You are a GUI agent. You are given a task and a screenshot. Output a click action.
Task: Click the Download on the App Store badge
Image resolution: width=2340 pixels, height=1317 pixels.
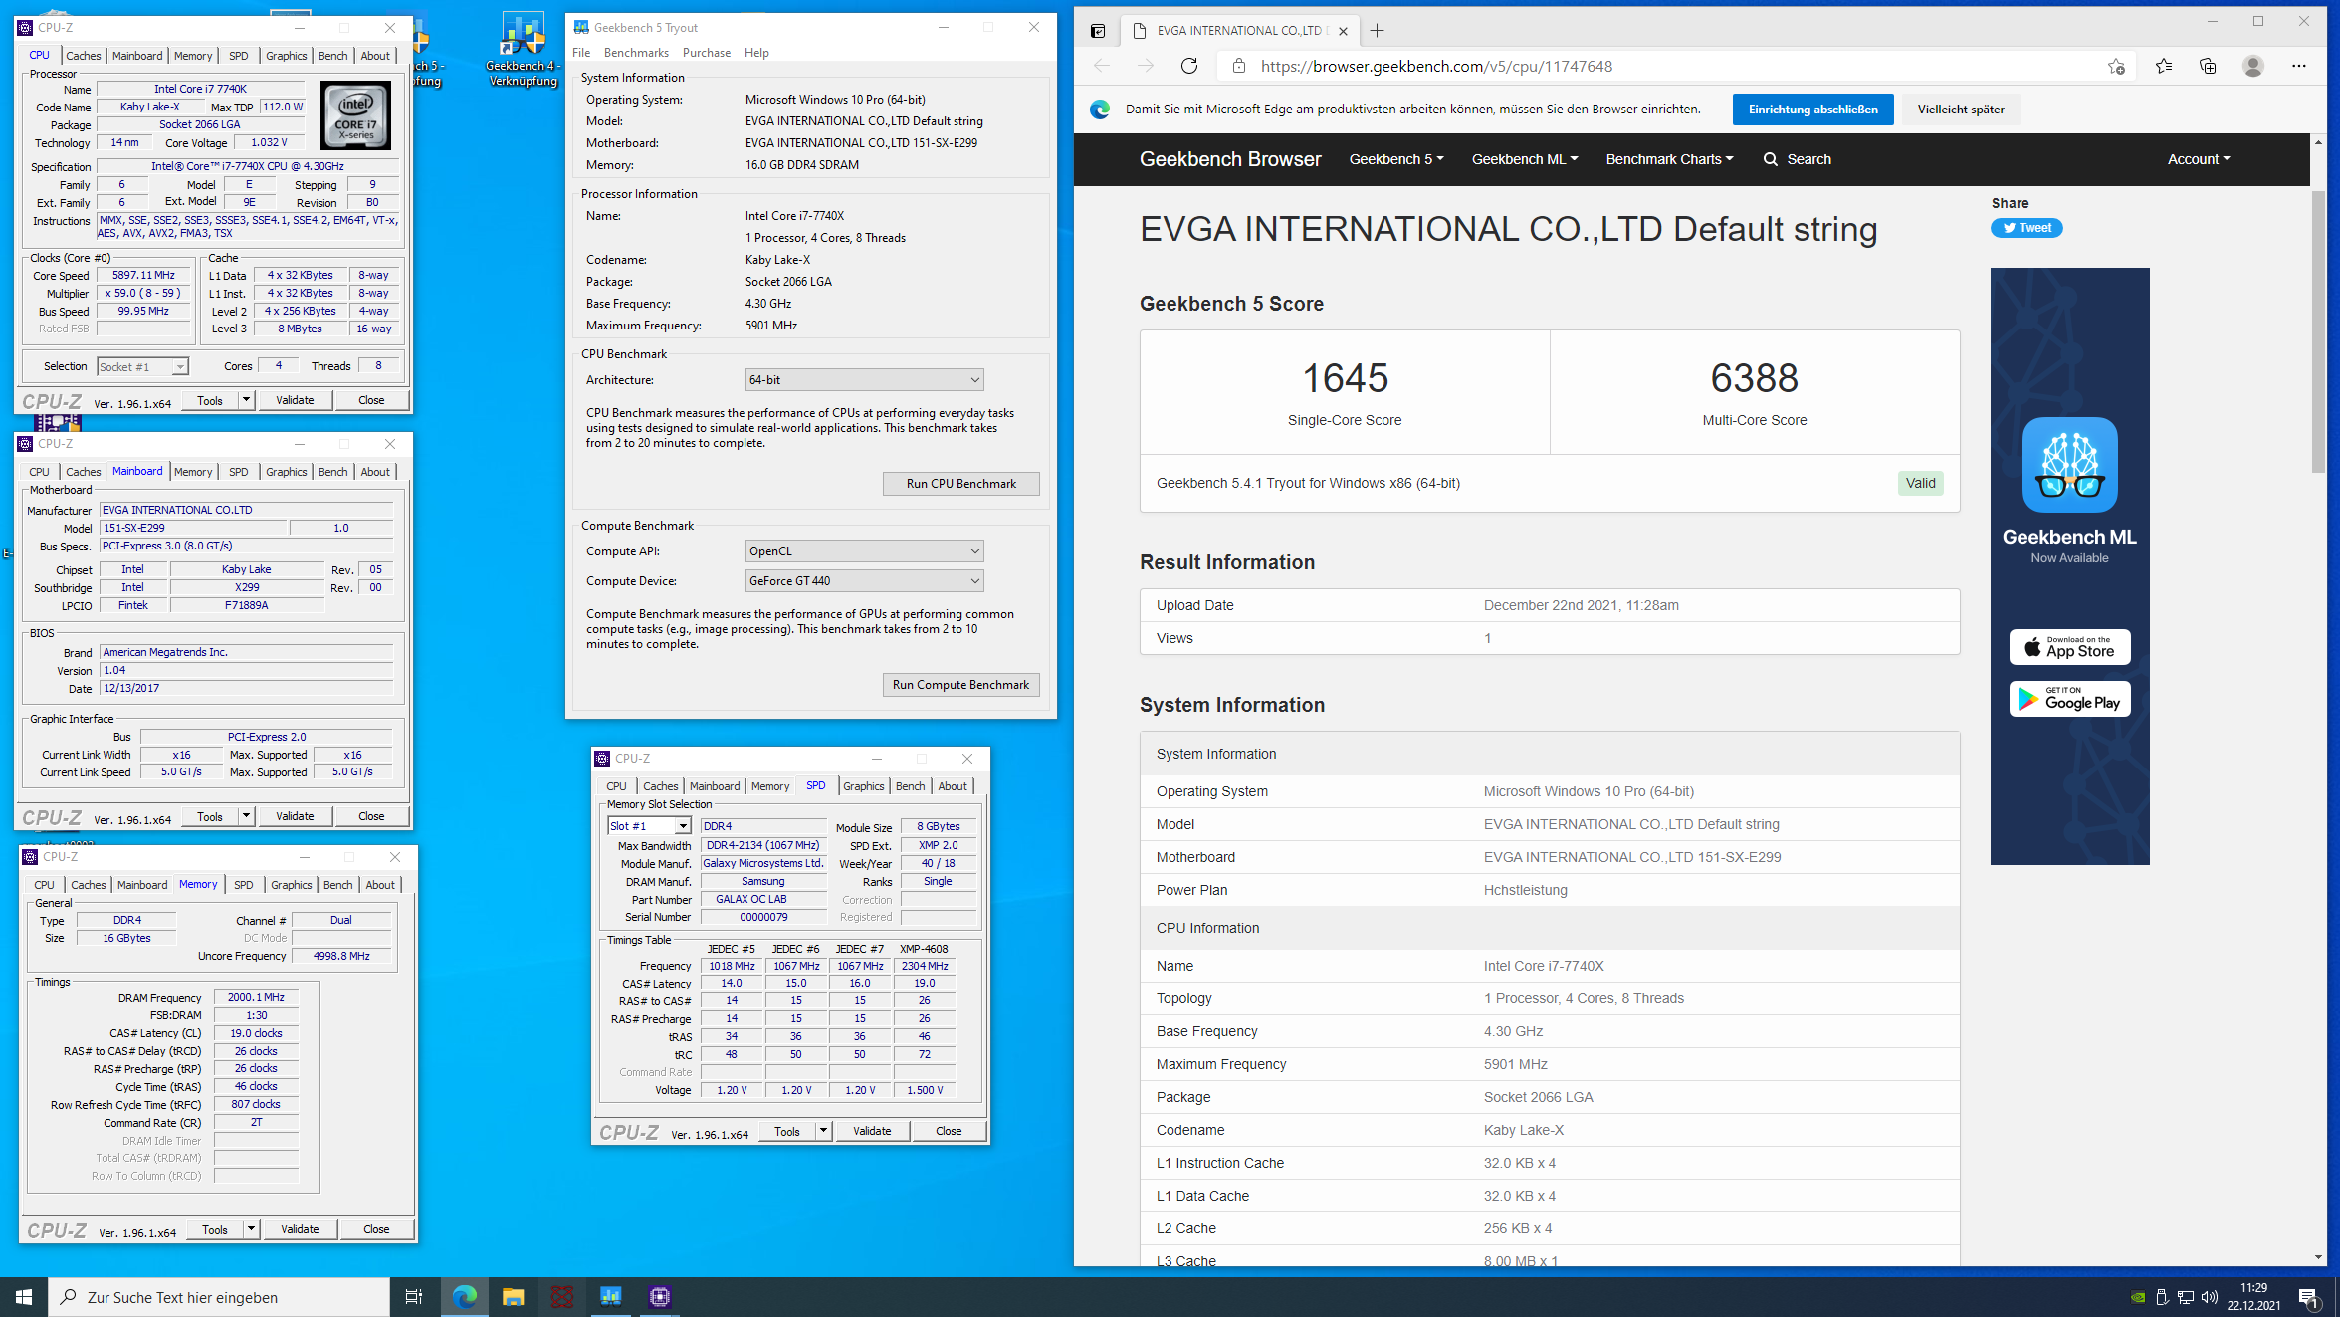pyautogui.click(x=2069, y=647)
